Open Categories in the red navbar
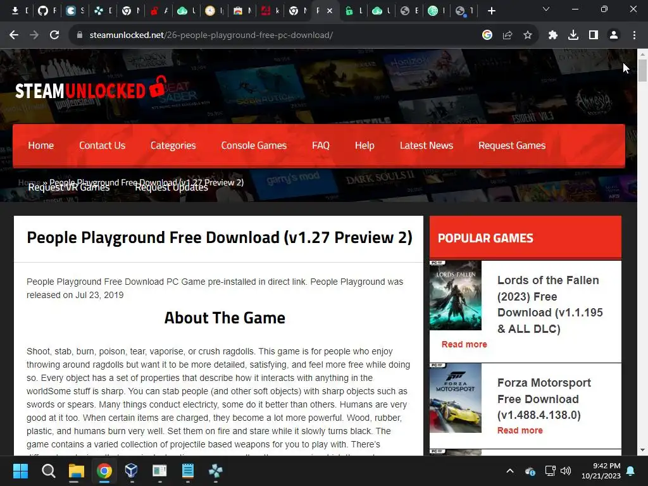 [x=173, y=146]
